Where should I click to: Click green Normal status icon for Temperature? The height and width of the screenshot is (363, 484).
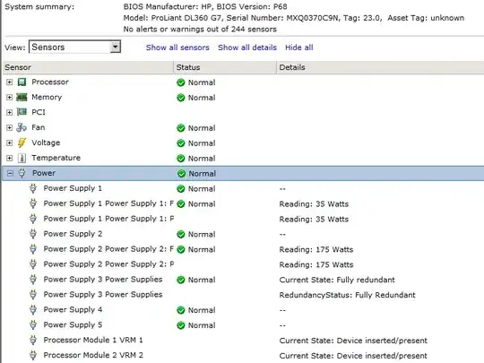click(x=180, y=159)
